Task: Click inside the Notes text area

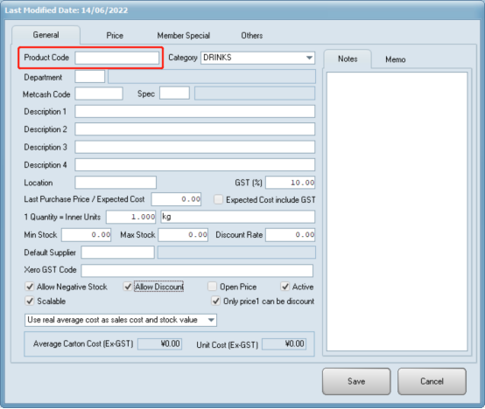Action: [397, 211]
